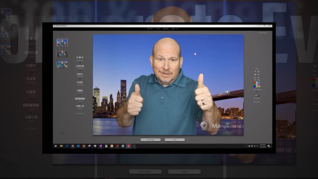The height and width of the screenshot is (179, 318).
Task: Open the Windows Start menu
Action: point(56,146)
